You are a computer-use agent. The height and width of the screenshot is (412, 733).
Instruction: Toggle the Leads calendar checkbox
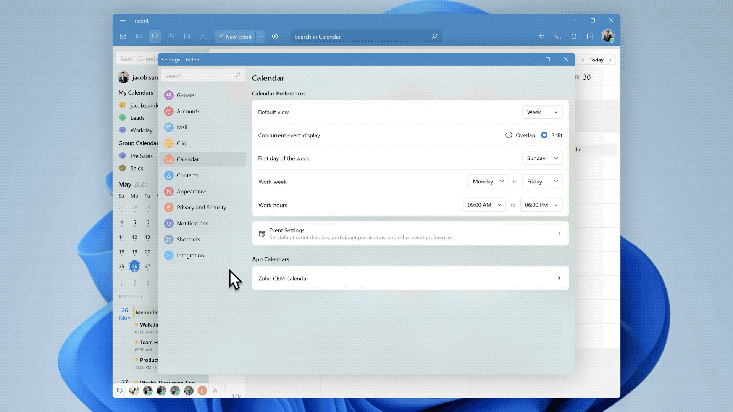(x=123, y=117)
